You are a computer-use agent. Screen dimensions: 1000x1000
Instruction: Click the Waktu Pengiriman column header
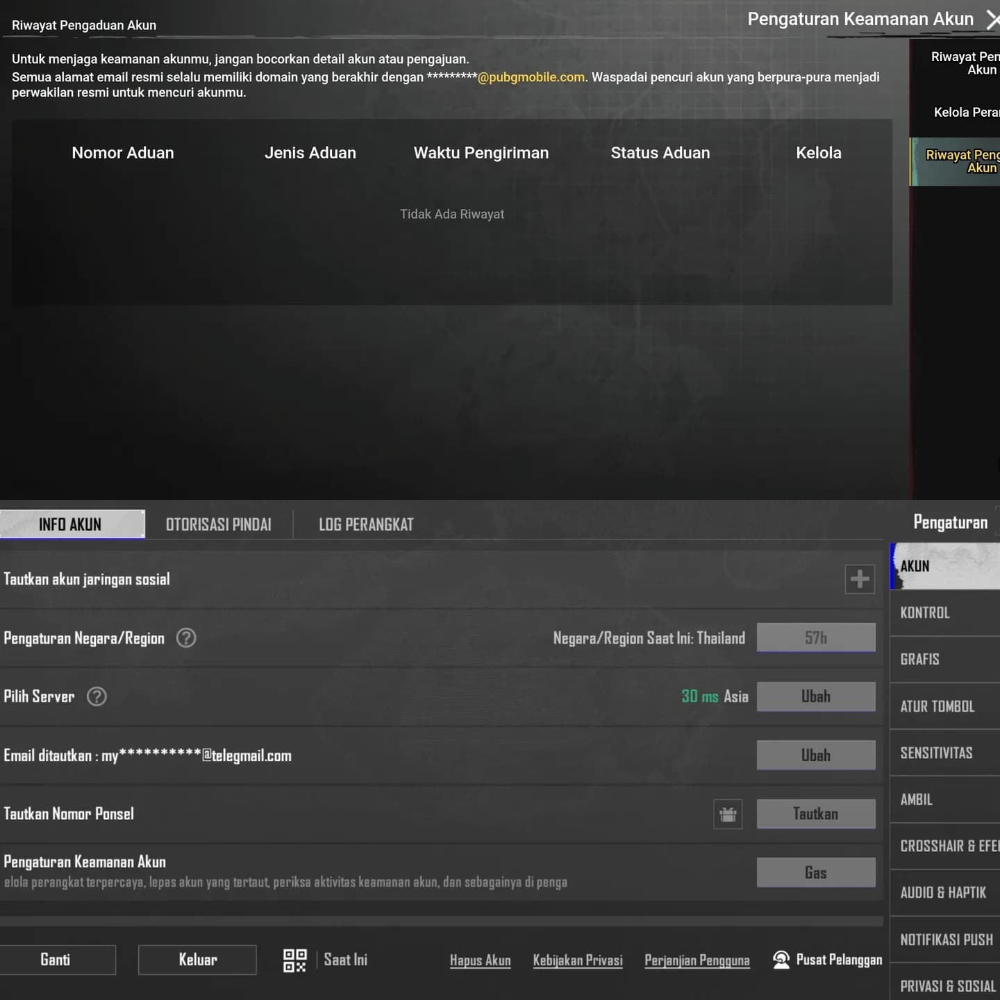481,153
